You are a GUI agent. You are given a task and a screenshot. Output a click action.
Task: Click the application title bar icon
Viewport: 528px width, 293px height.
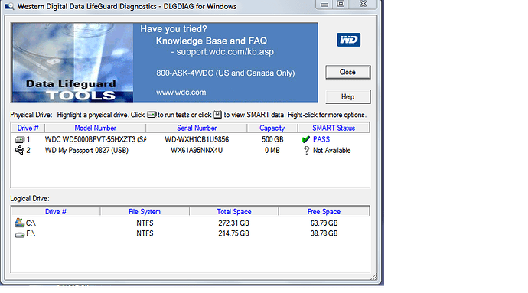pyautogui.click(x=9, y=6)
